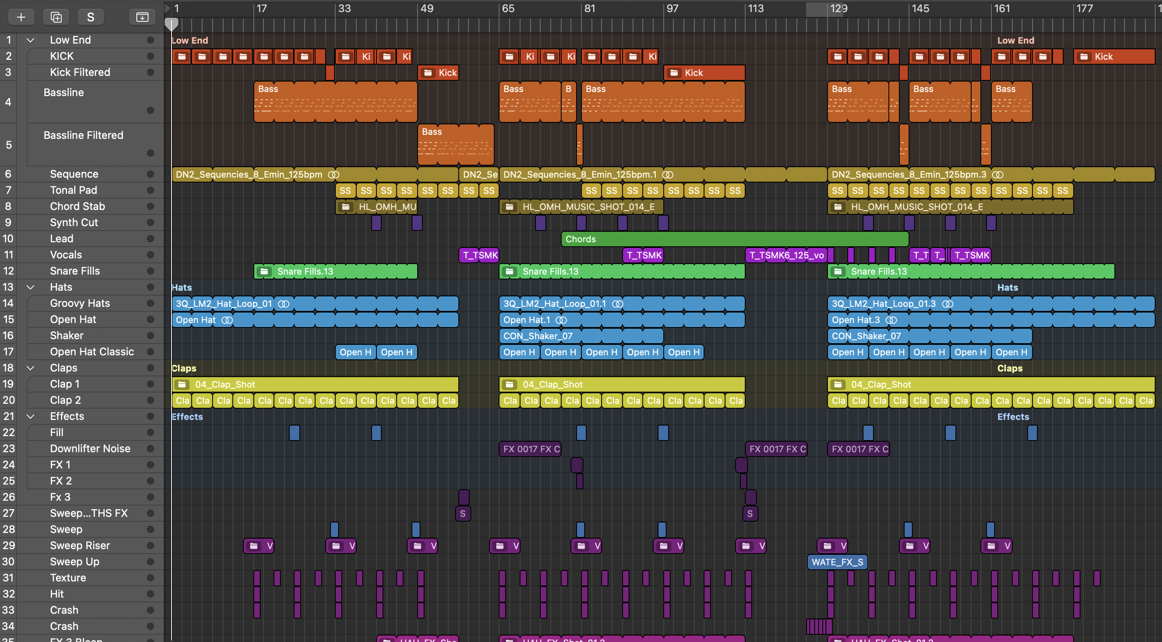Viewport: 1162px width, 642px height.
Task: Click folder icon on Kick Filtered region at bar 97
Action: 674,73
